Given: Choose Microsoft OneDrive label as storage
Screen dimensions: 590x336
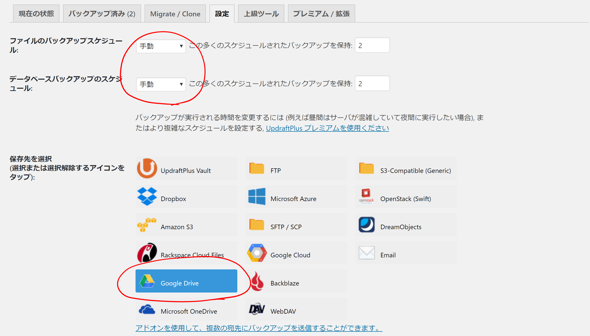Looking at the screenshot, I should tap(189, 311).
